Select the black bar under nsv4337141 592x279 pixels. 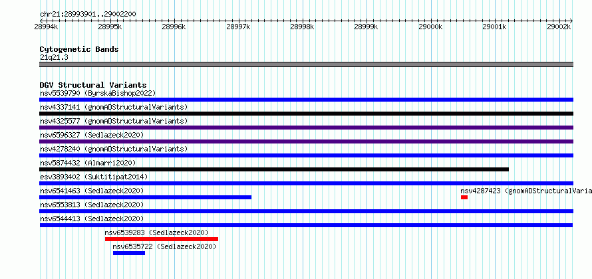click(306, 114)
